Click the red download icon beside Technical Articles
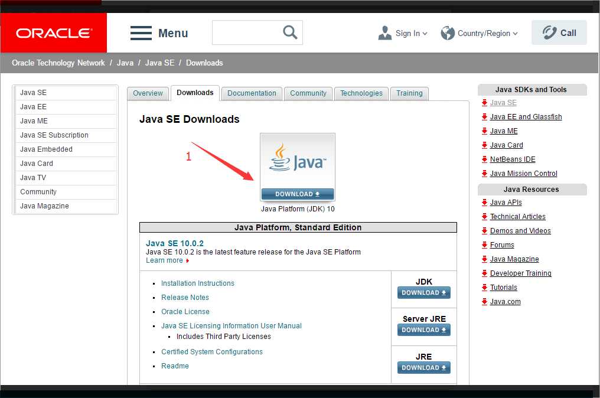 tap(484, 217)
